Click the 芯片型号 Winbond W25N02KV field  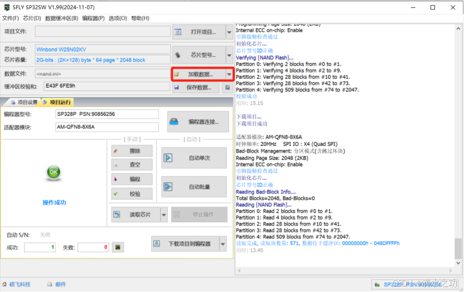click(103, 49)
